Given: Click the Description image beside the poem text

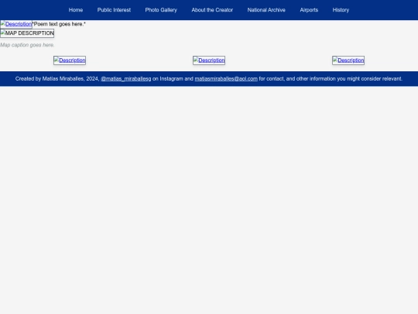Looking at the screenshot, I should (16, 24).
